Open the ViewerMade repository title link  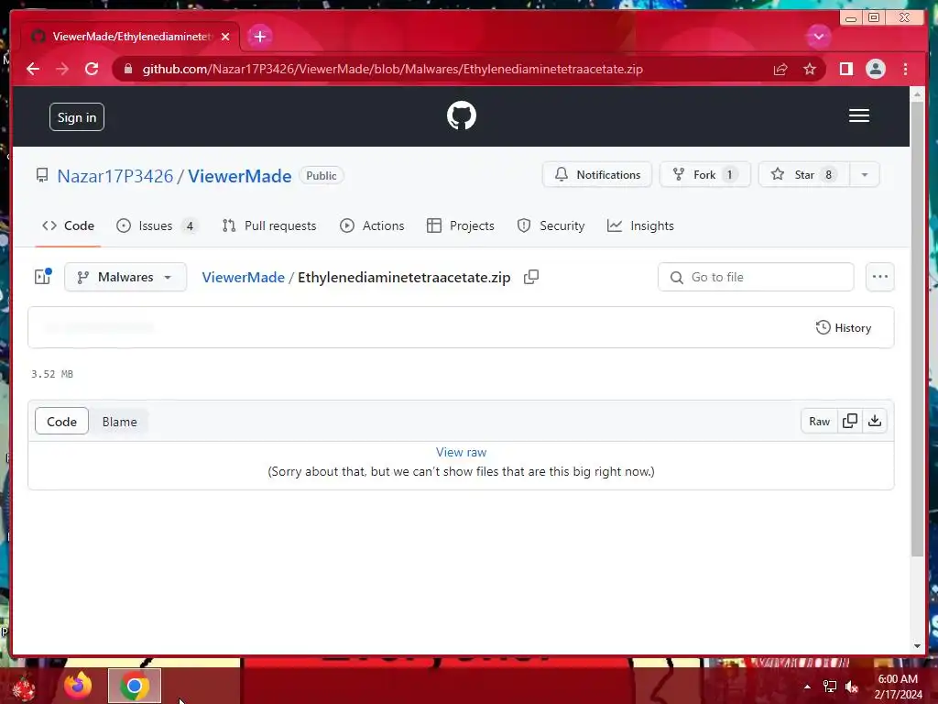click(x=240, y=175)
